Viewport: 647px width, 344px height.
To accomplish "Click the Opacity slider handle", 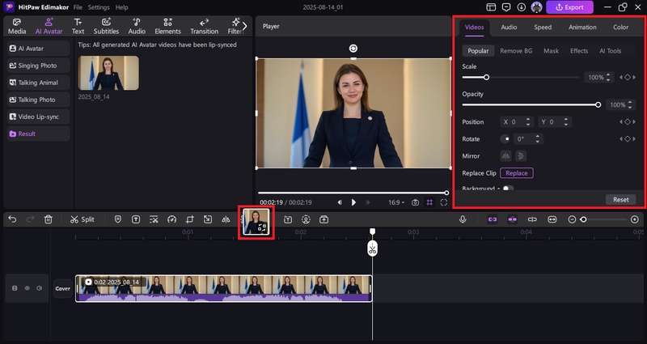I will tap(598, 105).
